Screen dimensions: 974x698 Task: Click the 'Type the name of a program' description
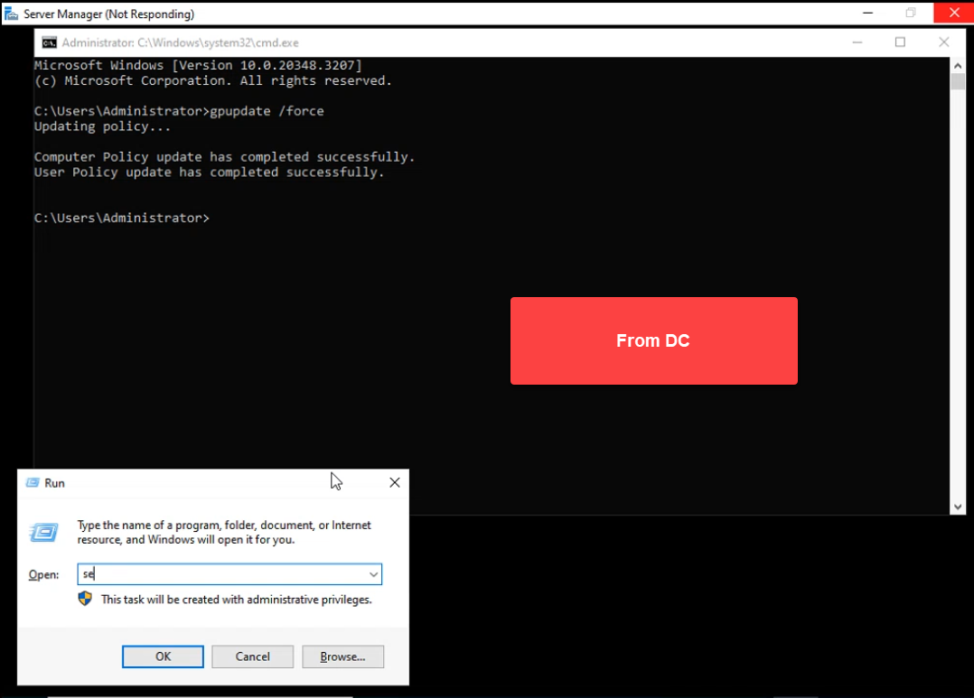click(224, 532)
